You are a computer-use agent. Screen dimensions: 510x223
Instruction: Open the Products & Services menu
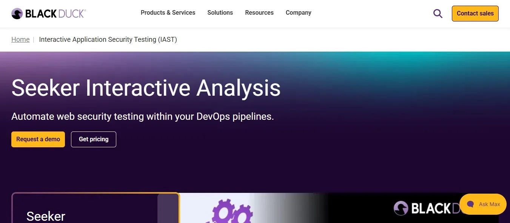(x=168, y=13)
